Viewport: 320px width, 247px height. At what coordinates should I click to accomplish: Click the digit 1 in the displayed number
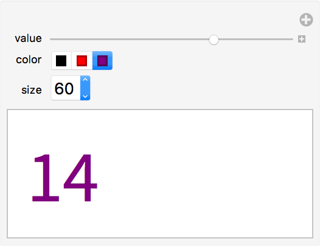pyautogui.click(x=46, y=178)
